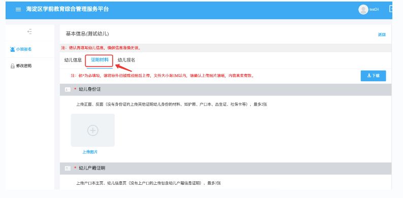Open the hamburger menu in header
403x198 pixels.
18,10
